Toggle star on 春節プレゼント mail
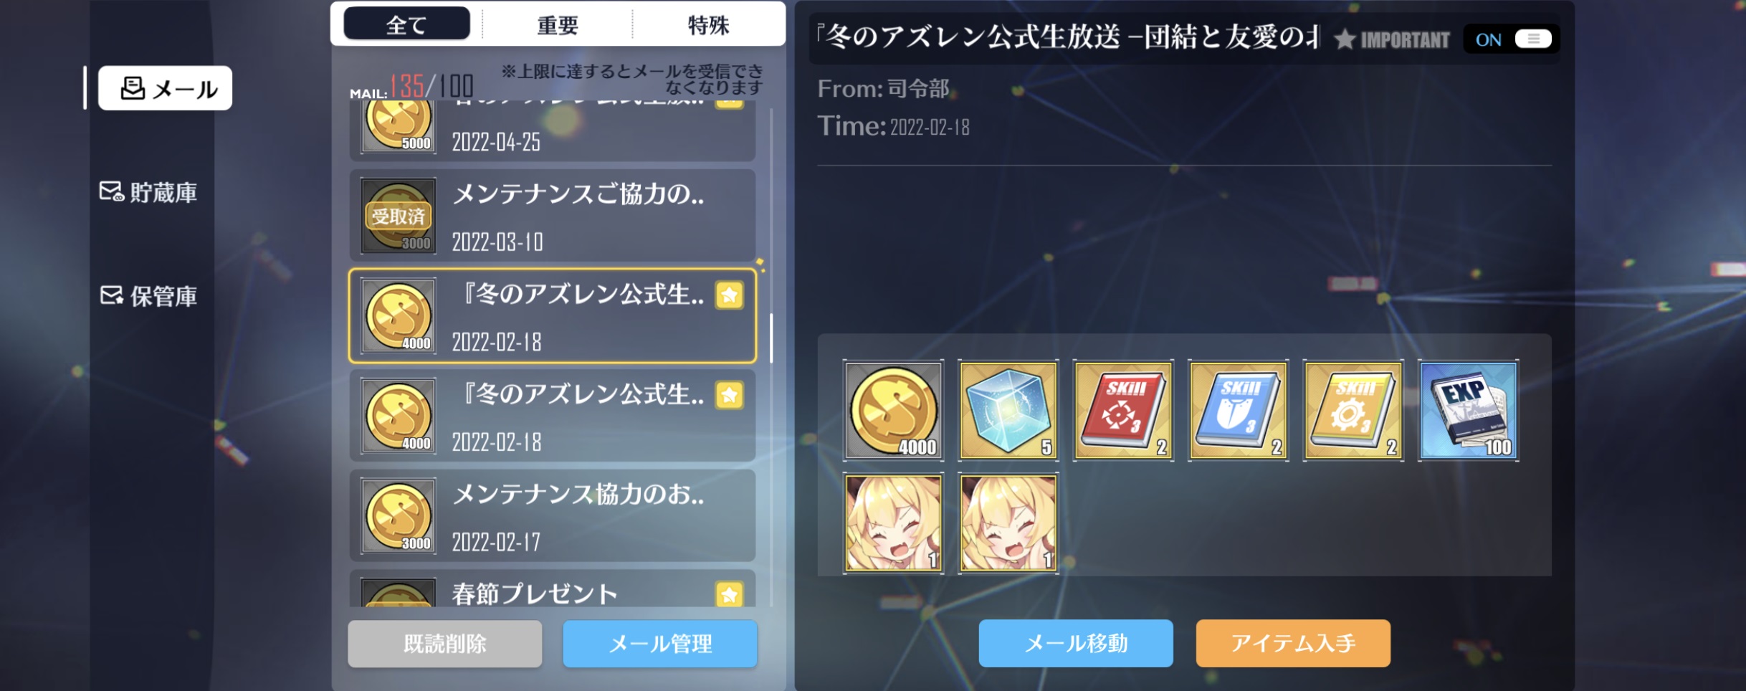Viewport: 1746px width, 691px height. 729,594
